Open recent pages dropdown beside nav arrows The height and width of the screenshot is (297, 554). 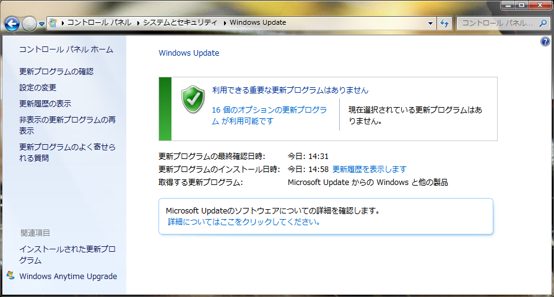tap(41, 24)
